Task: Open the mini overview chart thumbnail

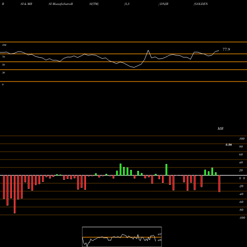Action: 122,237
